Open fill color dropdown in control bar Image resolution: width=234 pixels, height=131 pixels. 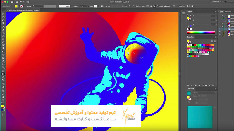pos(19,6)
